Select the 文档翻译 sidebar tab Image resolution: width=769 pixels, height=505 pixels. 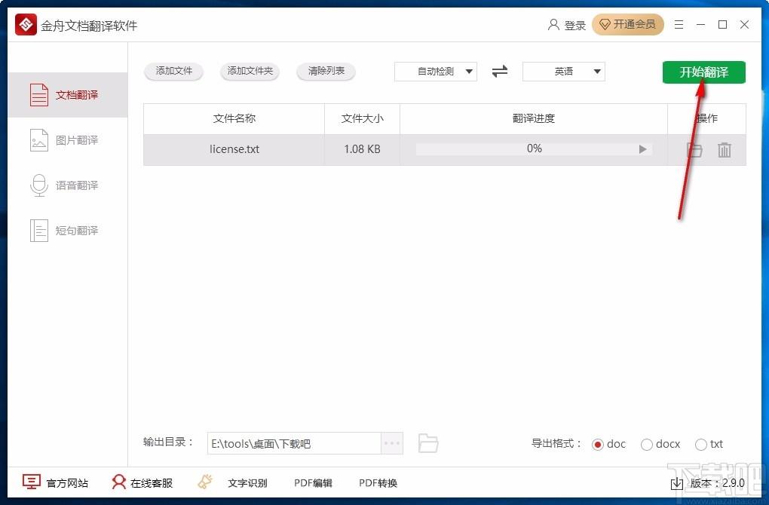pos(68,95)
